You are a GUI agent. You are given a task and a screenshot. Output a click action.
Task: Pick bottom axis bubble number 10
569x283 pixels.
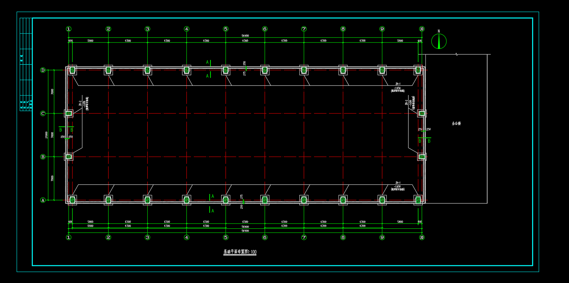(422, 237)
